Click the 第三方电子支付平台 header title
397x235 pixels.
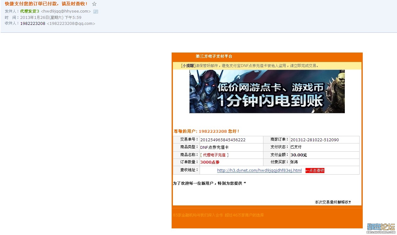coord(214,56)
